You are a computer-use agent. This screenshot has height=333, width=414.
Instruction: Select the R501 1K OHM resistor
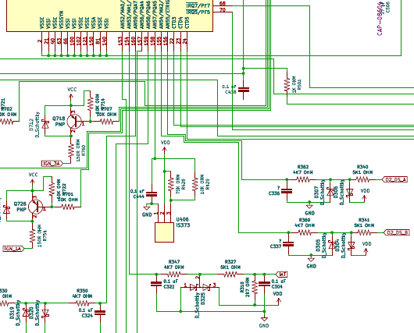coord(287,85)
